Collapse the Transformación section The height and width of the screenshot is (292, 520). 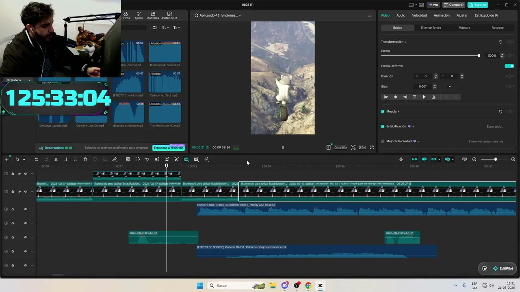click(405, 42)
